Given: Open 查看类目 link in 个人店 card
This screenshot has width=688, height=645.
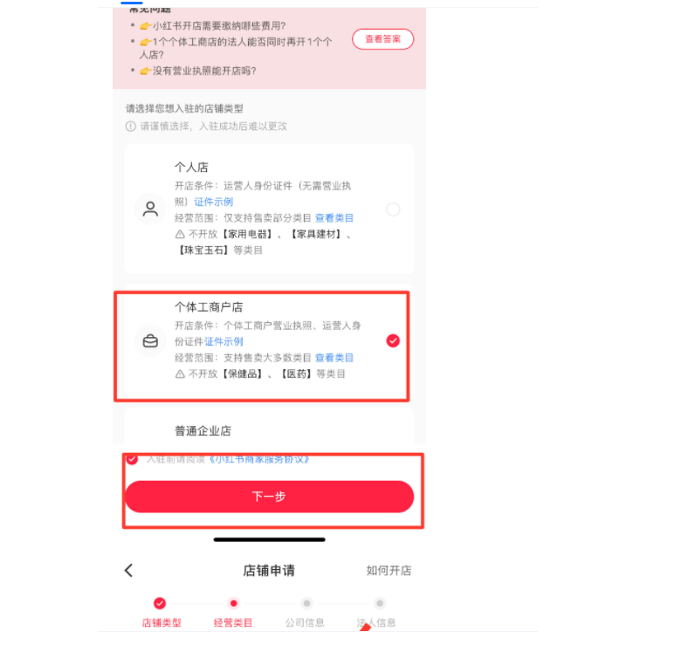Looking at the screenshot, I should pyautogui.click(x=334, y=218).
